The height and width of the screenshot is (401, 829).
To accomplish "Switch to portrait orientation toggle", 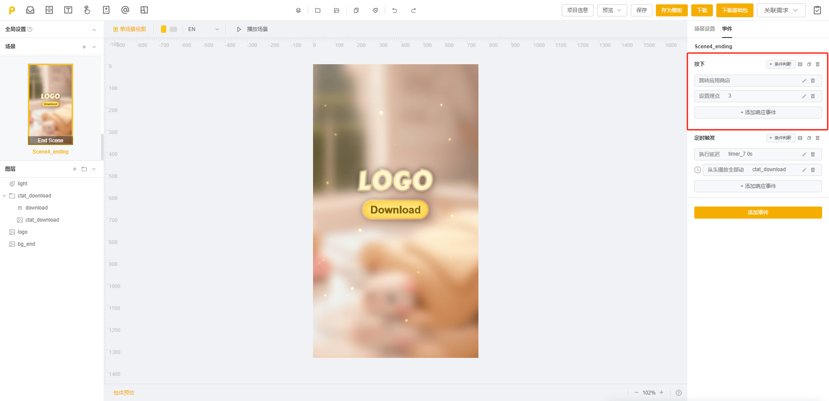I will [164, 29].
